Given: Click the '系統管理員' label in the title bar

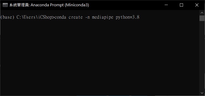Looking at the screenshot, I should [19, 5].
